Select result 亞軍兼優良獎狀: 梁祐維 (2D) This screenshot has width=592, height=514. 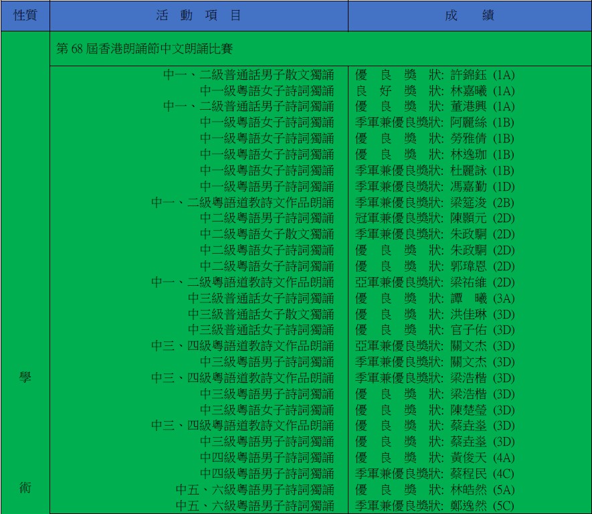[435, 282]
